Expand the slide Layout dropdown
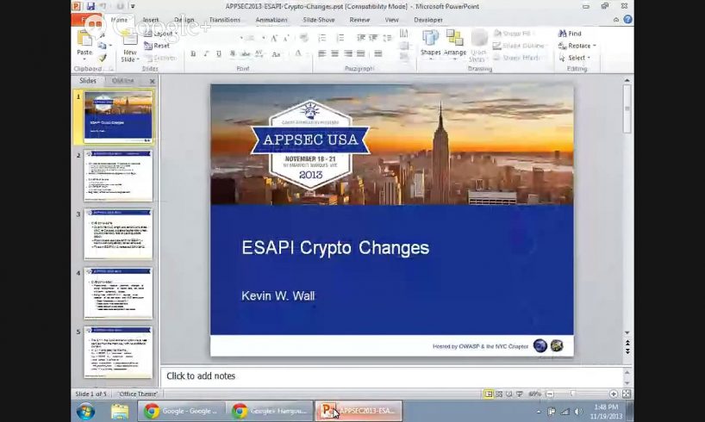The image size is (705, 422). 161,34
